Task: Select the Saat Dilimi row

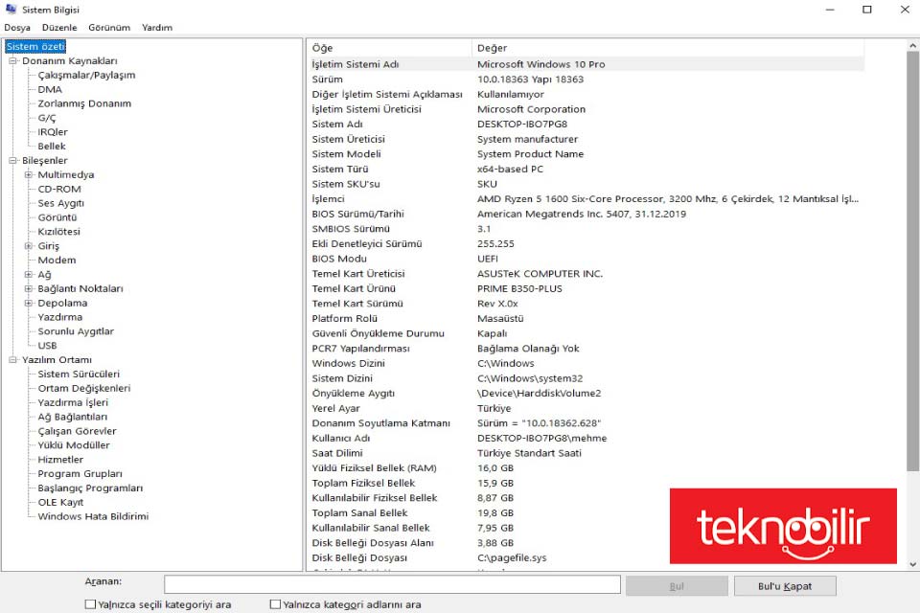Action: tap(586, 453)
